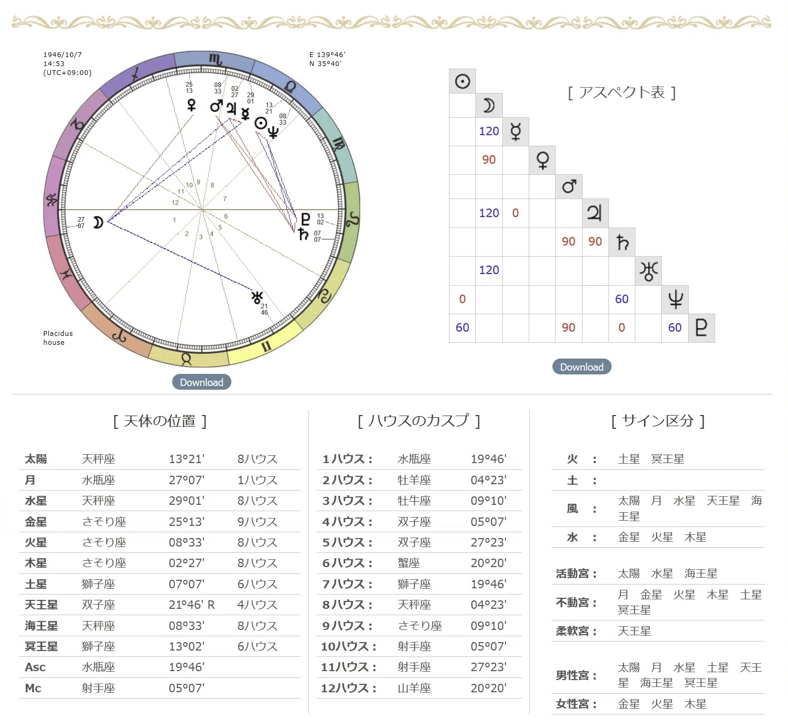Image resolution: width=788 pixels, height=725 pixels.
Task: Click the Sun symbol in the aspect table
Action: click(462, 81)
